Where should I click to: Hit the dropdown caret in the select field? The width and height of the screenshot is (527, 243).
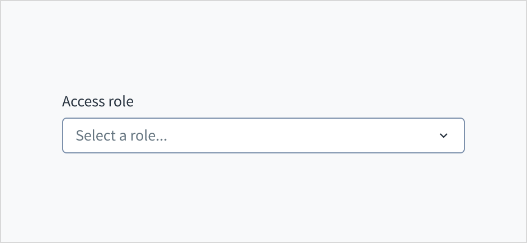point(444,135)
